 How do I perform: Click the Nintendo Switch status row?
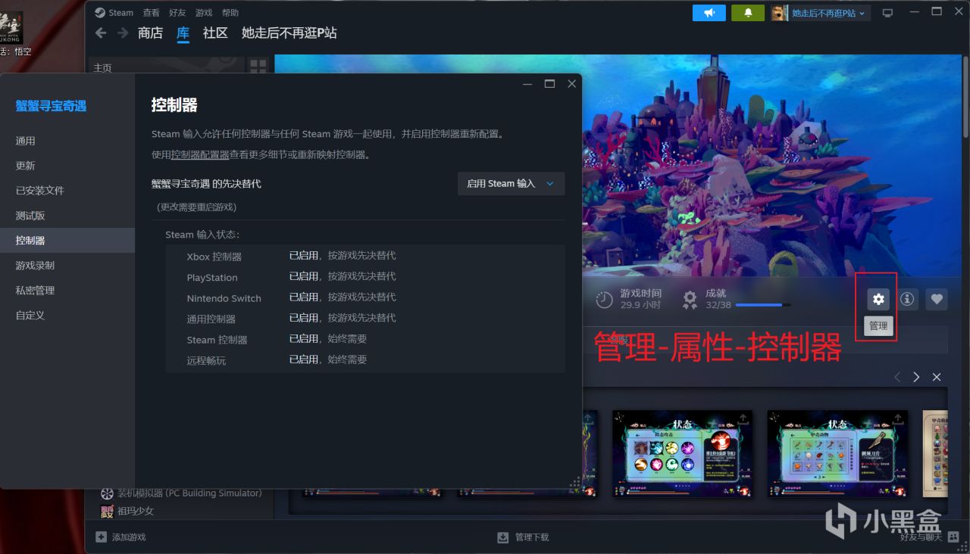tap(365, 297)
